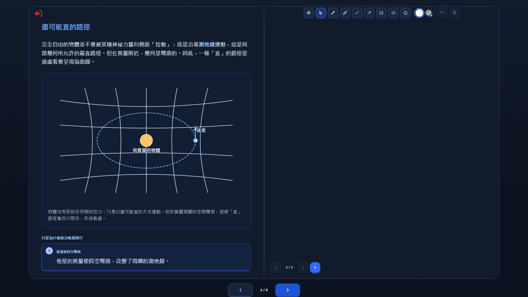Select the straight line tool
The image size is (528, 297).
coord(357,13)
